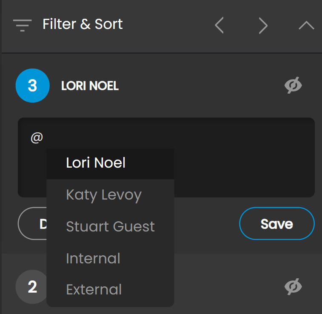
Task: Click the gray number 2 comment badge
Action: tap(31, 287)
